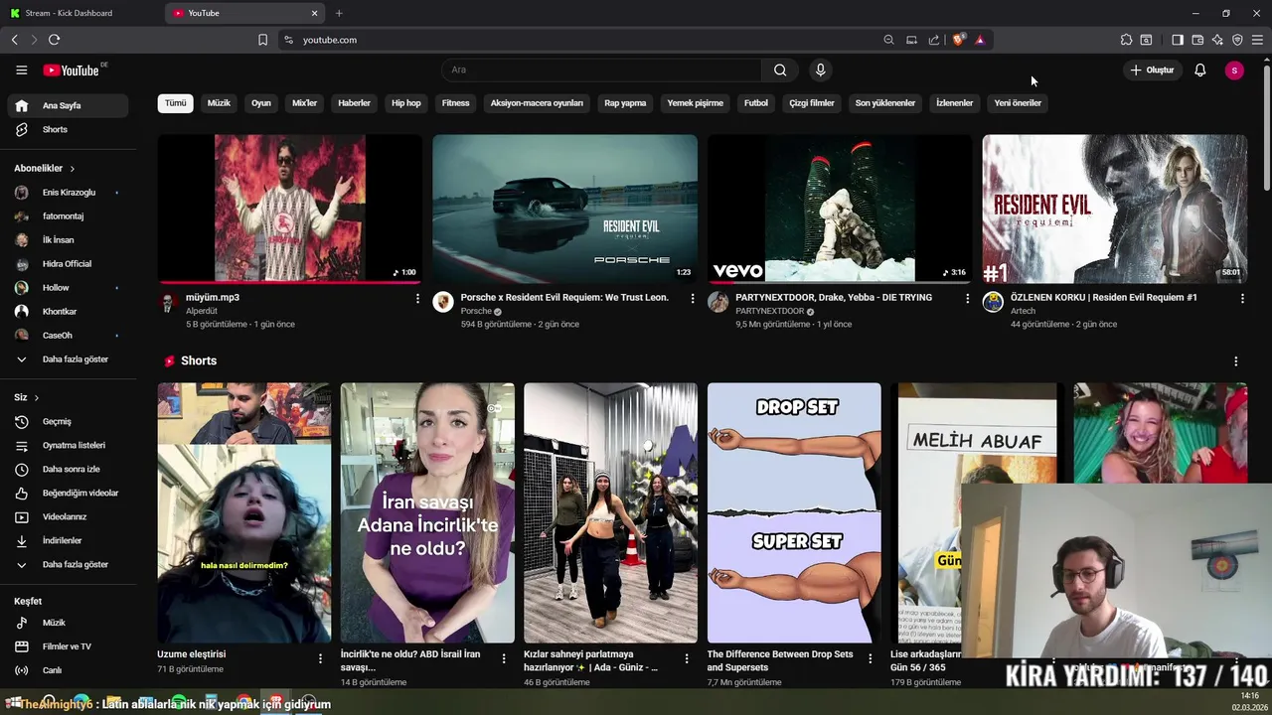
Task: Open Oynatma listeleri playlists
Action: pos(68,445)
